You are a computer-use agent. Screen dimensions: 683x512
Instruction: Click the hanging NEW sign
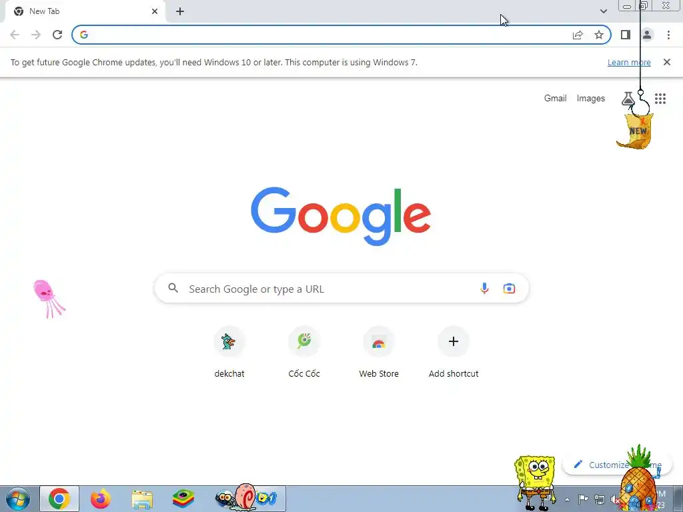coord(635,131)
